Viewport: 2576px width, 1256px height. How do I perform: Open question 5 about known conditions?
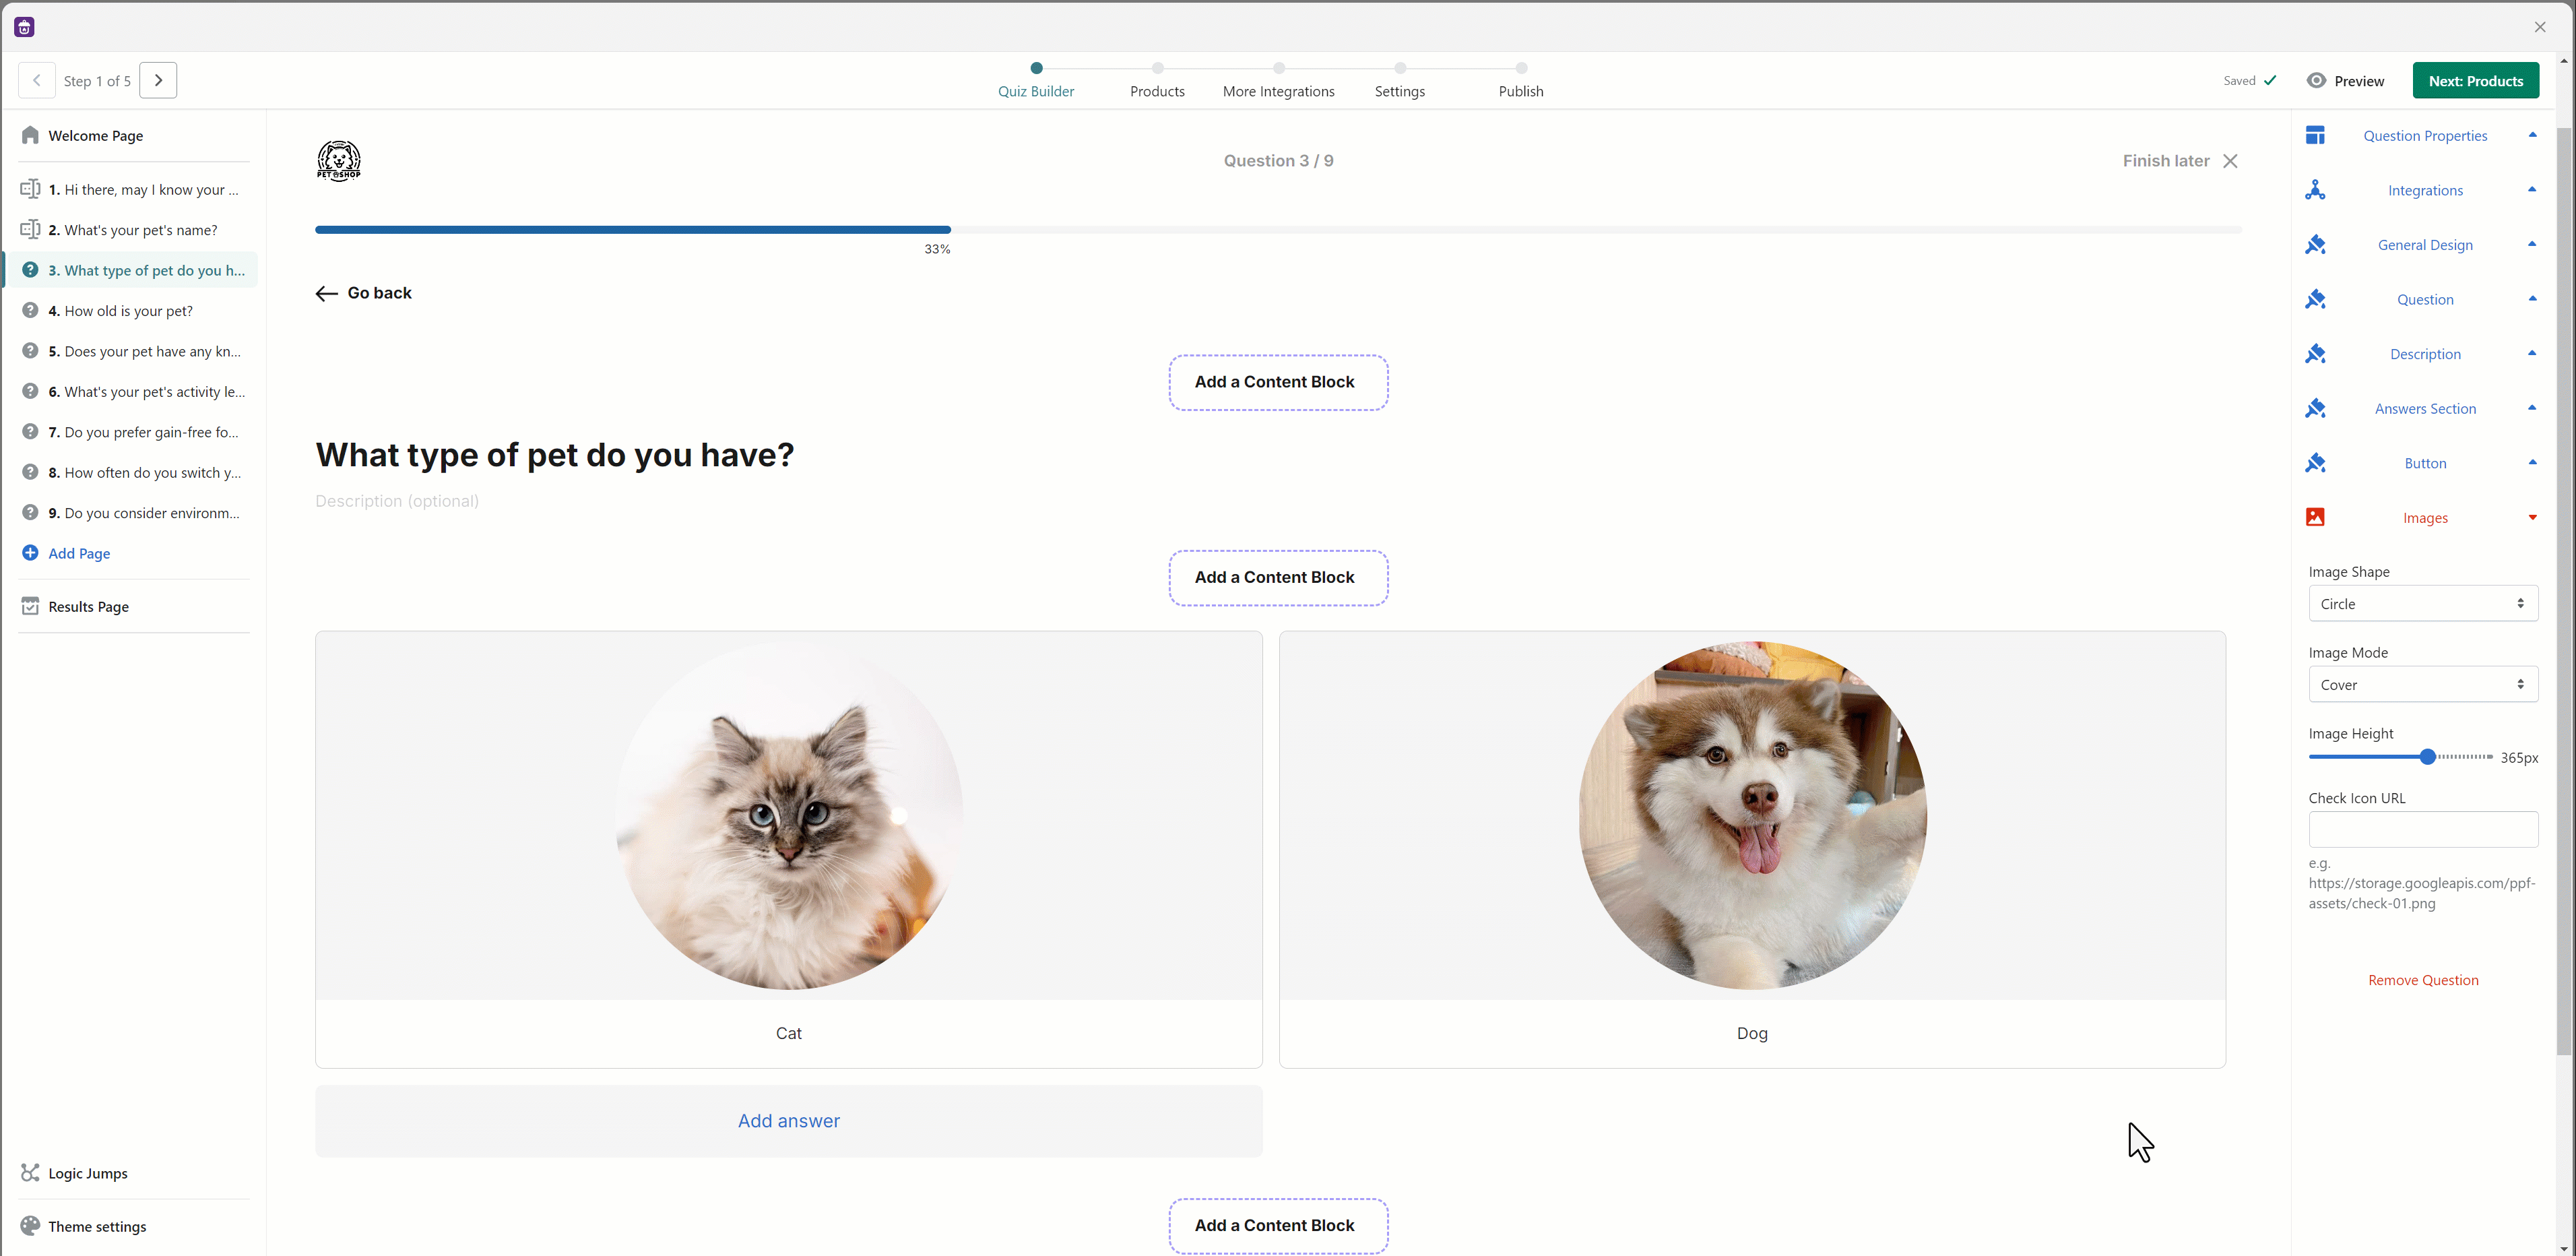pos(133,351)
